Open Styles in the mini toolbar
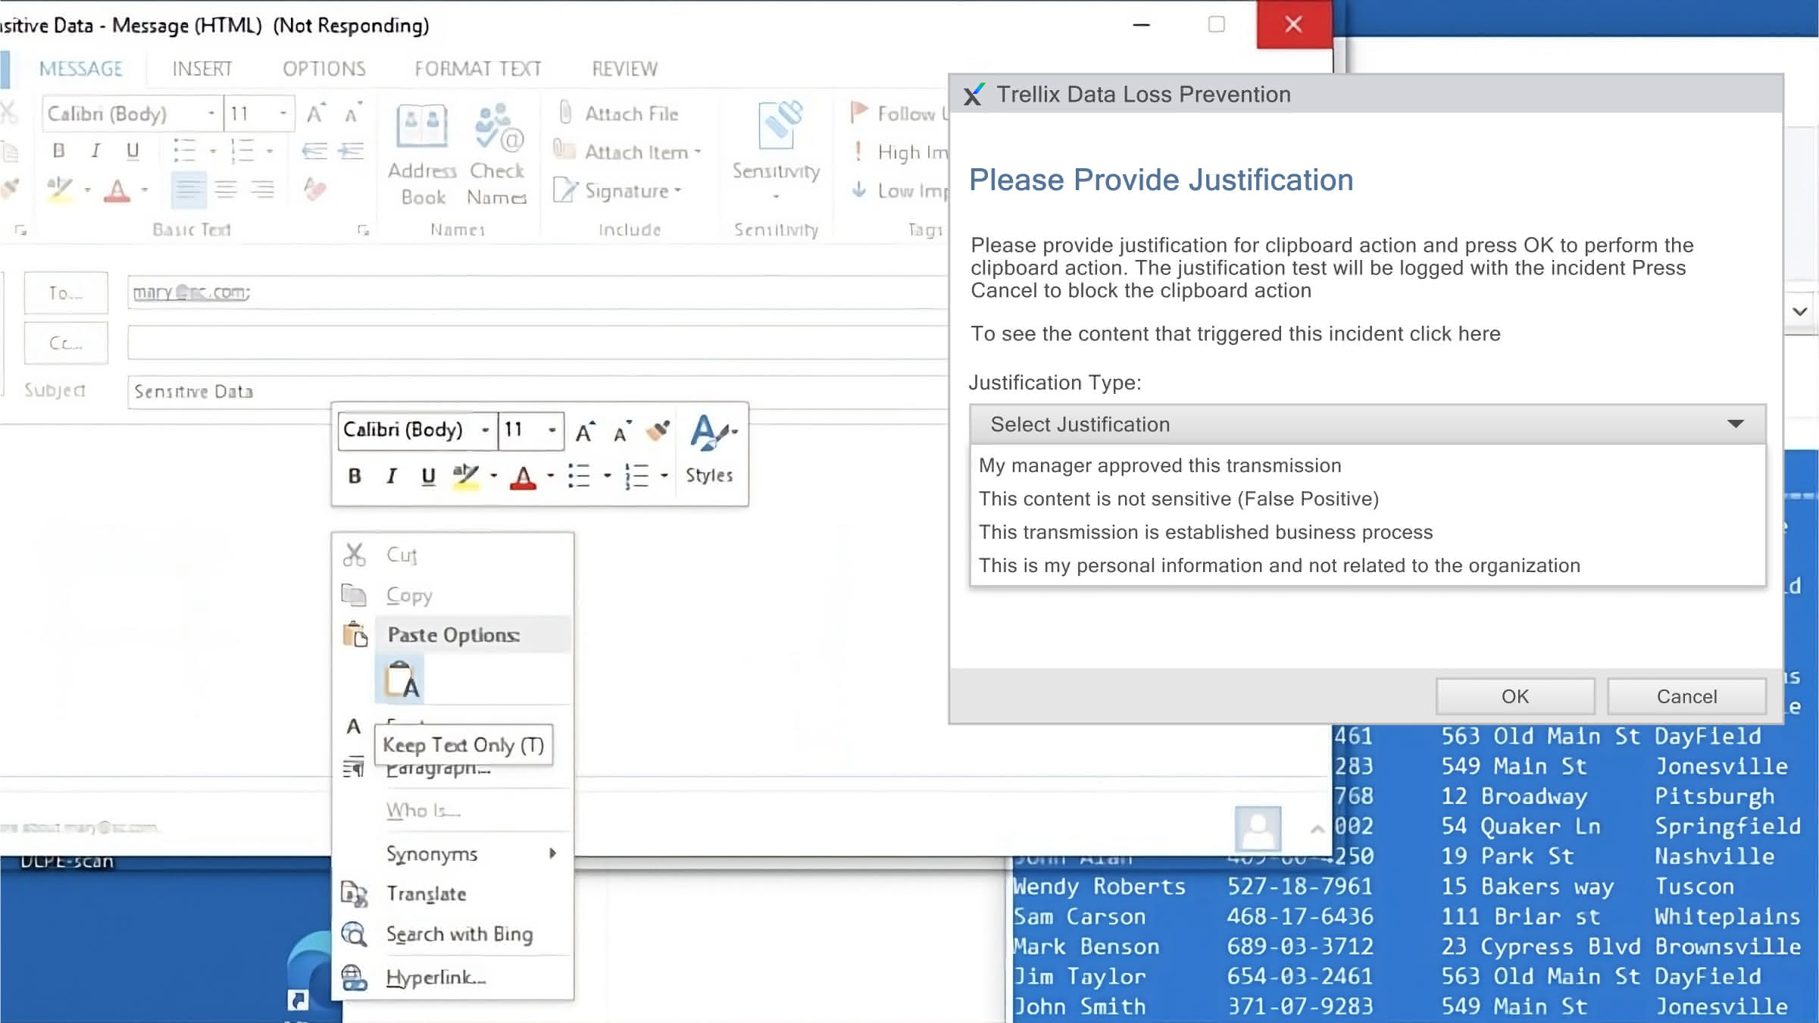The image size is (1819, 1023). click(x=711, y=447)
